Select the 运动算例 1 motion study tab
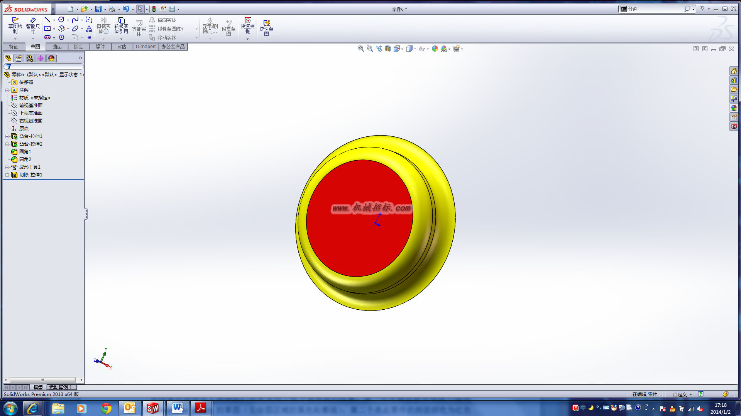The image size is (741, 416). (61, 387)
